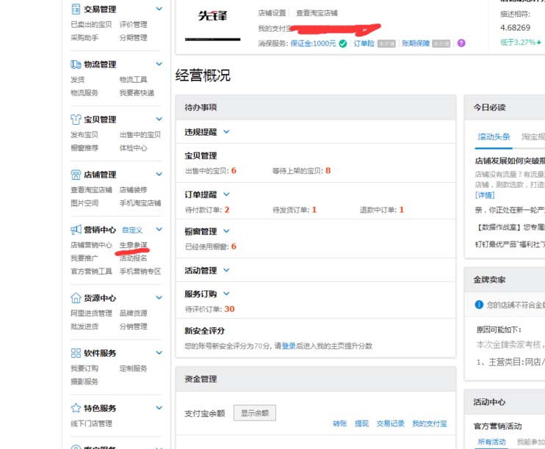Image resolution: width=545 pixels, height=449 pixels.
Task: Open the 转账 link
Action: [x=339, y=423]
